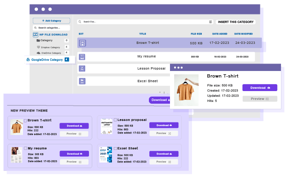Open the Brown T-shirt card thumbnail
295x177 pixels.
16,127
